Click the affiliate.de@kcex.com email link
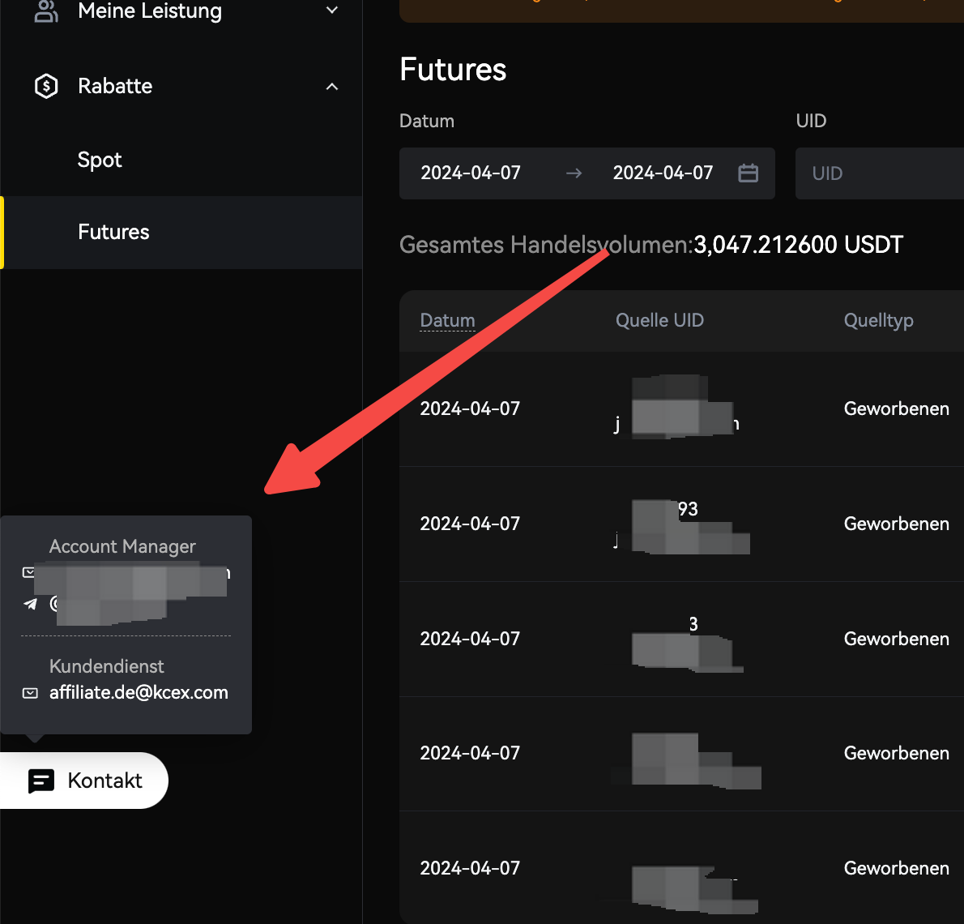964x924 pixels. click(139, 693)
